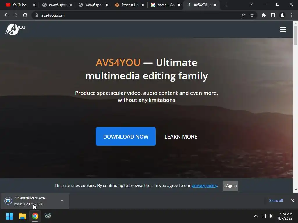
Task: Close first www6.spoo tab
Action: 70,5
